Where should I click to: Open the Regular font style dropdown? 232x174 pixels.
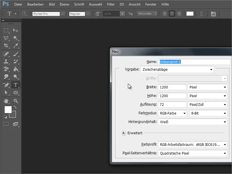88,14
